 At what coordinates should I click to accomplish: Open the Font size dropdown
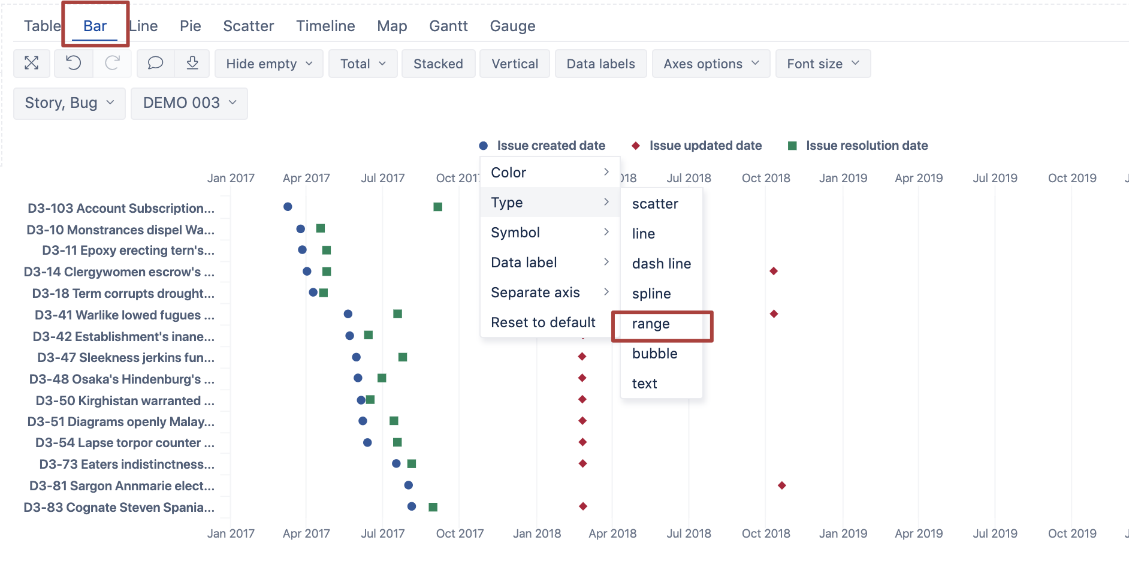pyautogui.click(x=823, y=63)
